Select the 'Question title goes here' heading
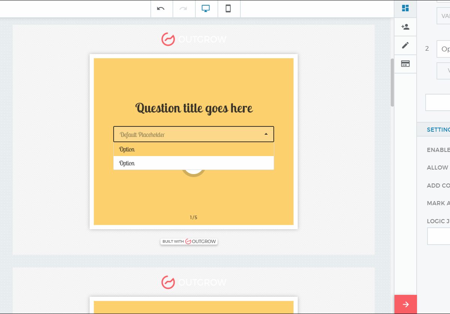Image resolution: width=450 pixels, height=314 pixels. tap(194, 108)
